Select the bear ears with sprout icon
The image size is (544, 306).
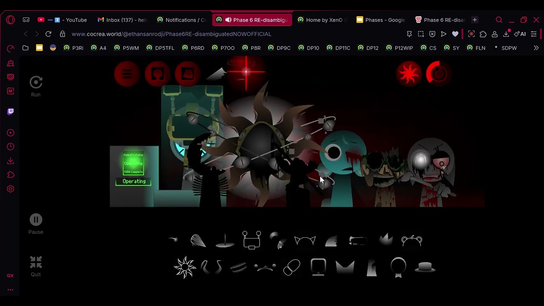(x=411, y=241)
